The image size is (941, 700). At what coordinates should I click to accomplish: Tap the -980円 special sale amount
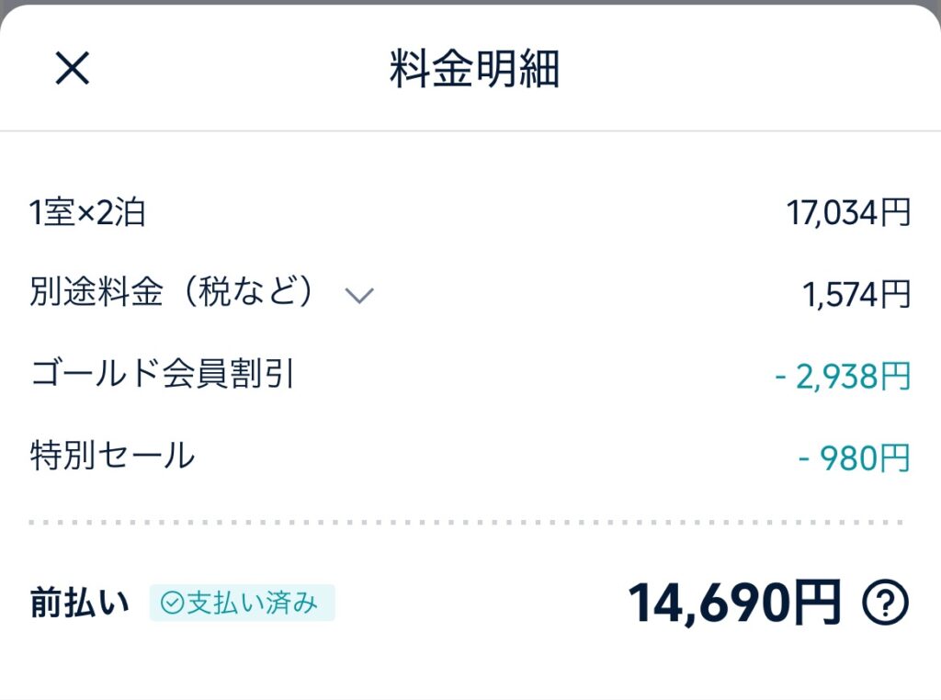tap(855, 458)
